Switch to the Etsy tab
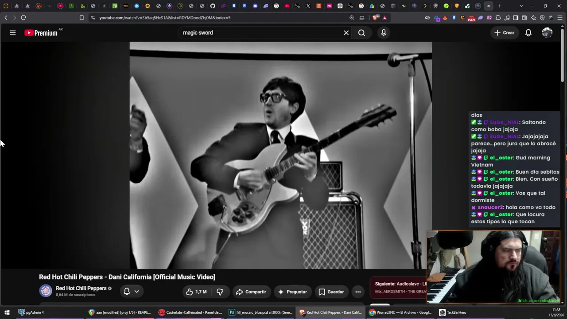The image size is (567, 319). tap(319, 6)
